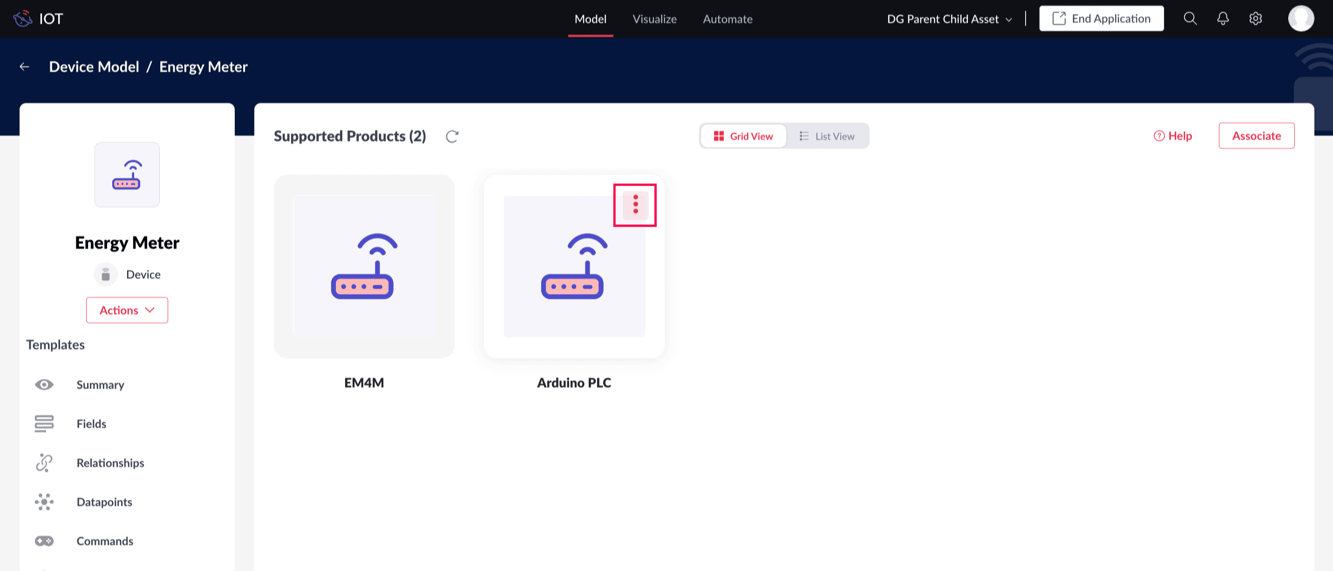Open DG Parent Child Asset application dropdown
Image resolution: width=1333 pixels, height=571 pixels.
(949, 19)
